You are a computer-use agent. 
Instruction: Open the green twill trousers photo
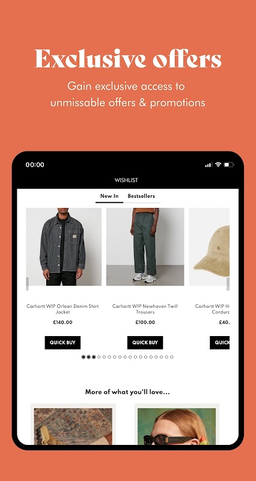point(145,247)
